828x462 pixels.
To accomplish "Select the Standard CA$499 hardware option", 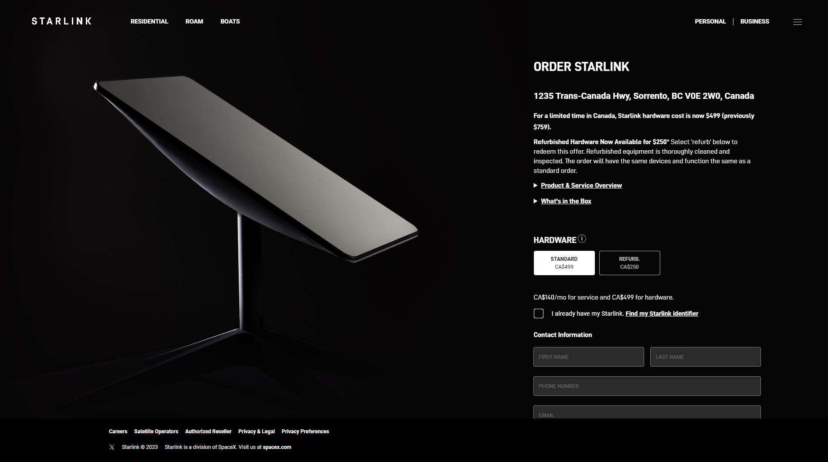I will tap(564, 263).
